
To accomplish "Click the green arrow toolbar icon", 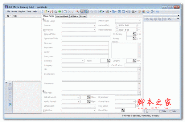I will (x=60, y=11).
